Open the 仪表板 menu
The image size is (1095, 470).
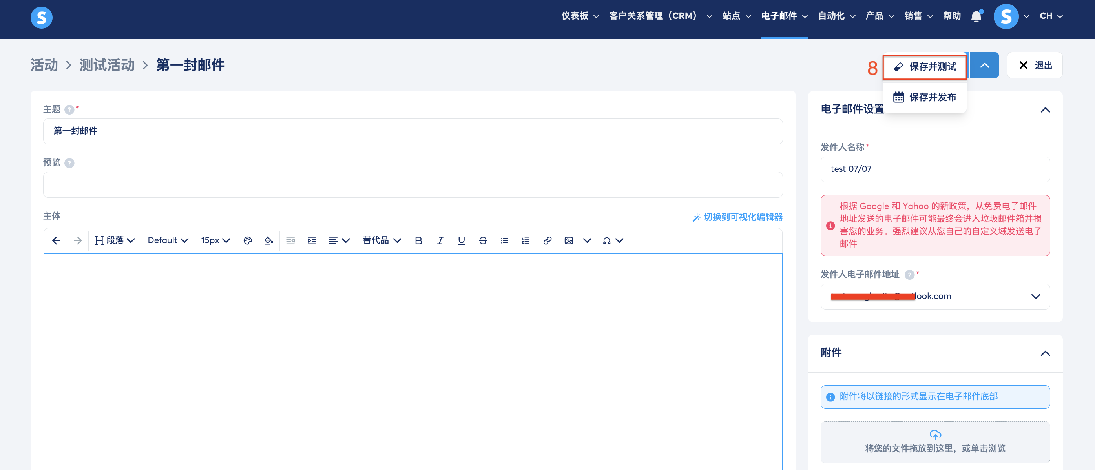[x=580, y=16]
